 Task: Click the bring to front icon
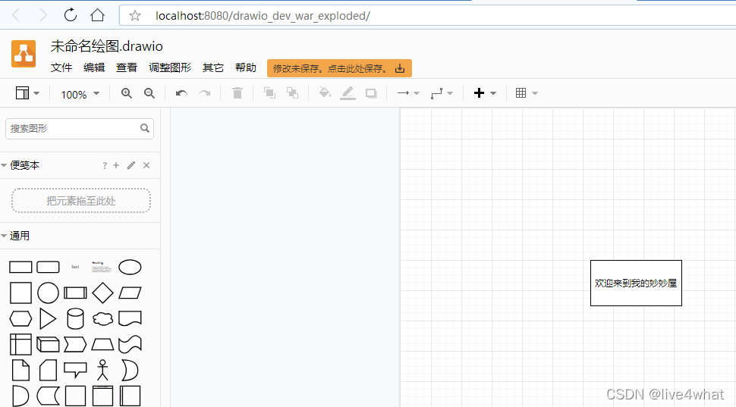pyautogui.click(x=269, y=92)
